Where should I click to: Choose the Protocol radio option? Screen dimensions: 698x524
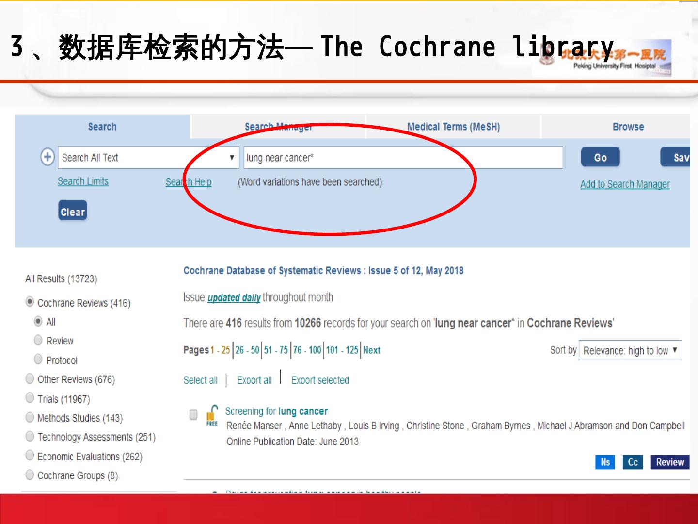38,360
